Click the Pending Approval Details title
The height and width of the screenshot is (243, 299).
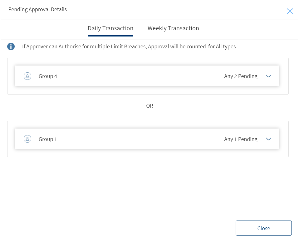click(37, 10)
